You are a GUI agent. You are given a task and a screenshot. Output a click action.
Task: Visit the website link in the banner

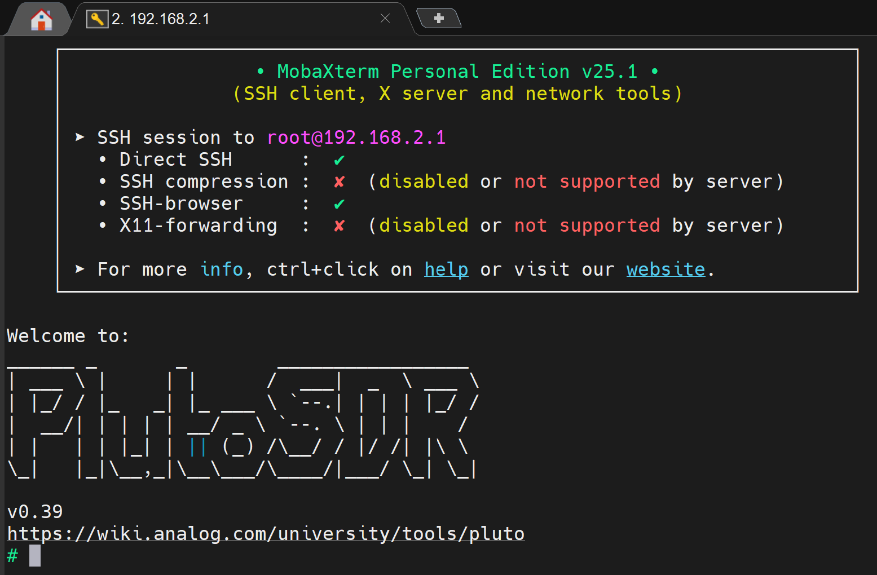click(666, 269)
